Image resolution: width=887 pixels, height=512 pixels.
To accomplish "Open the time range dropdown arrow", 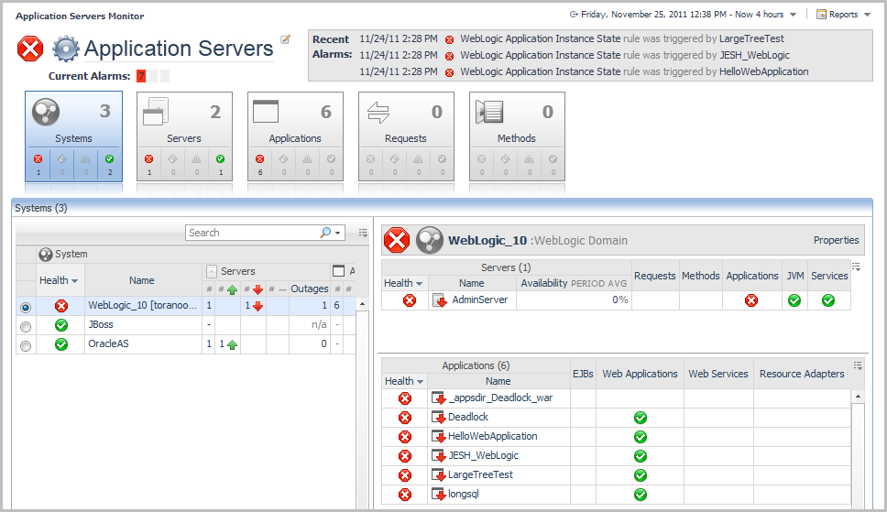I will [x=794, y=15].
